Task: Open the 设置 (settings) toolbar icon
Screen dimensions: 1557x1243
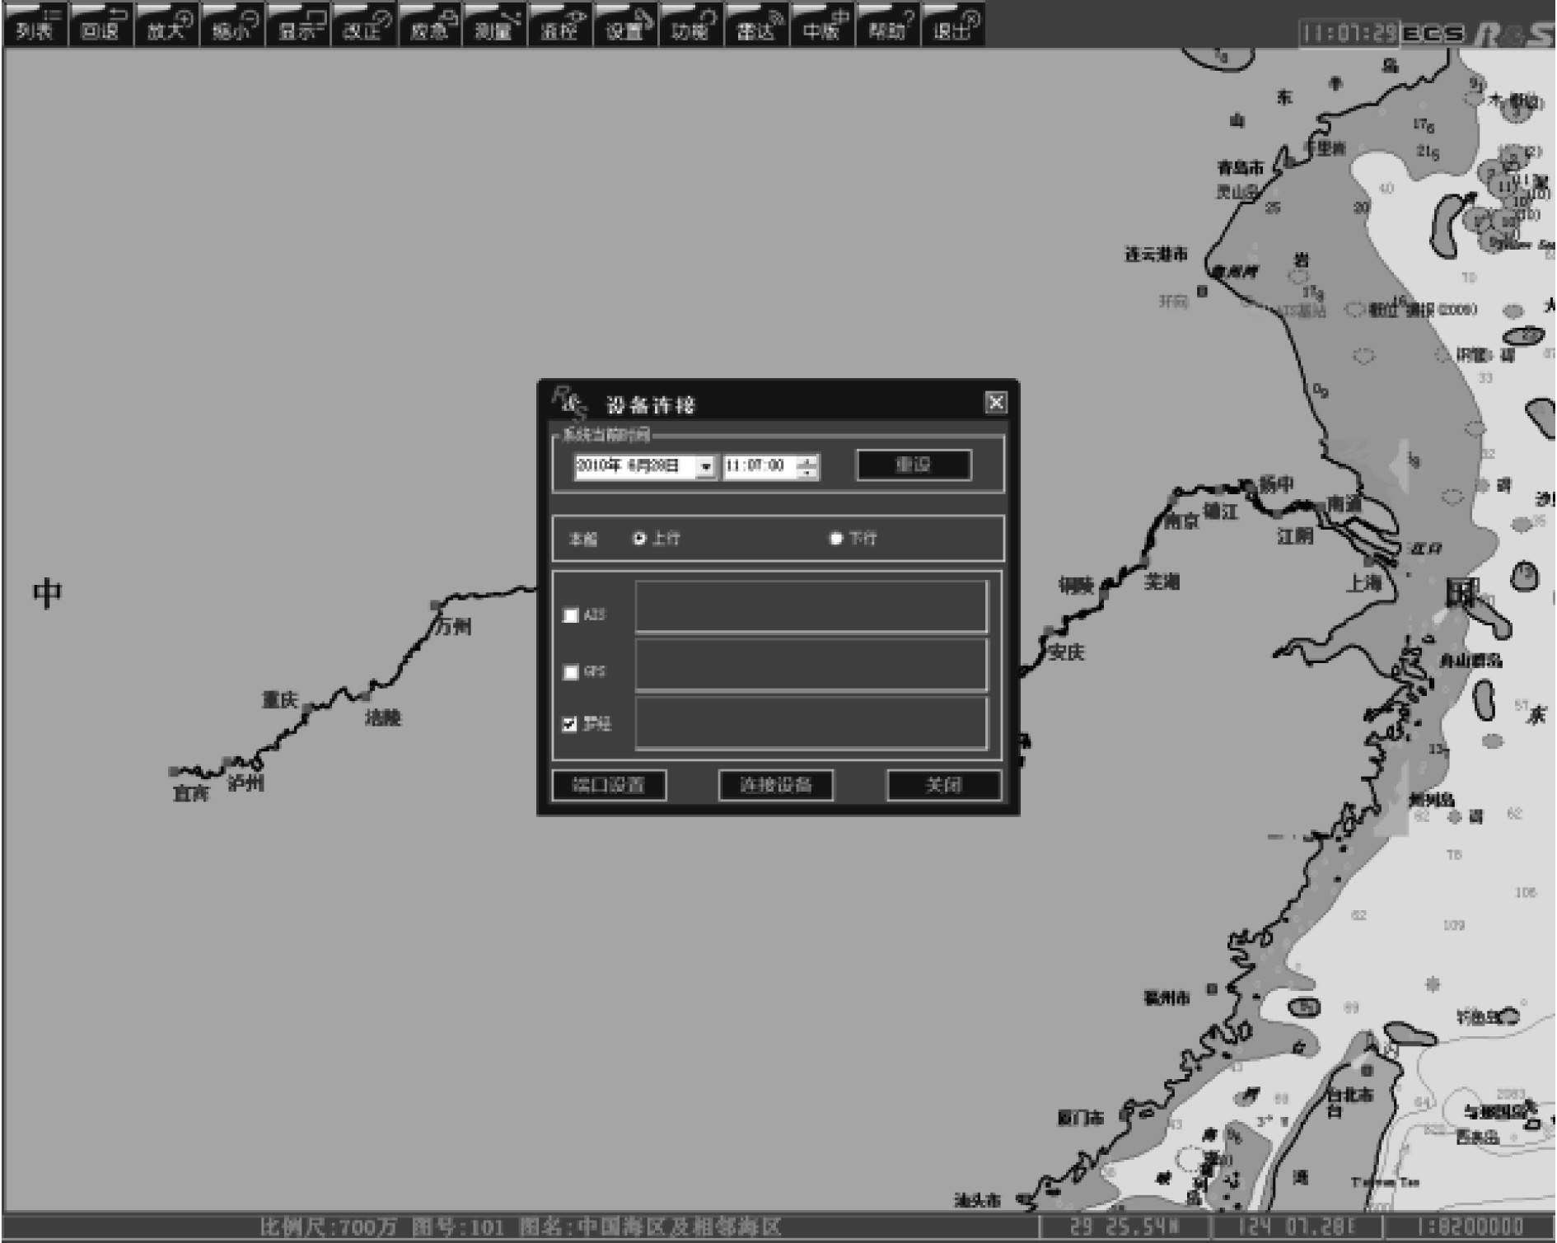Action: point(626,25)
